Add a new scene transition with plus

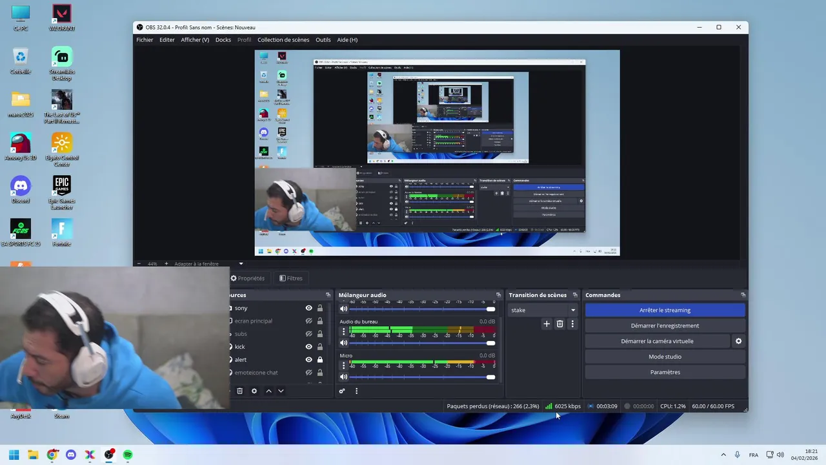click(547, 324)
